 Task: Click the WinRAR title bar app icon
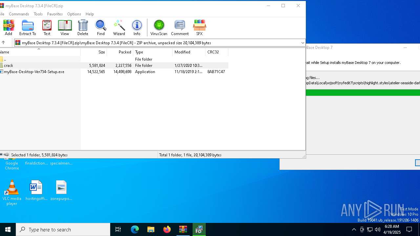(x=2, y=6)
